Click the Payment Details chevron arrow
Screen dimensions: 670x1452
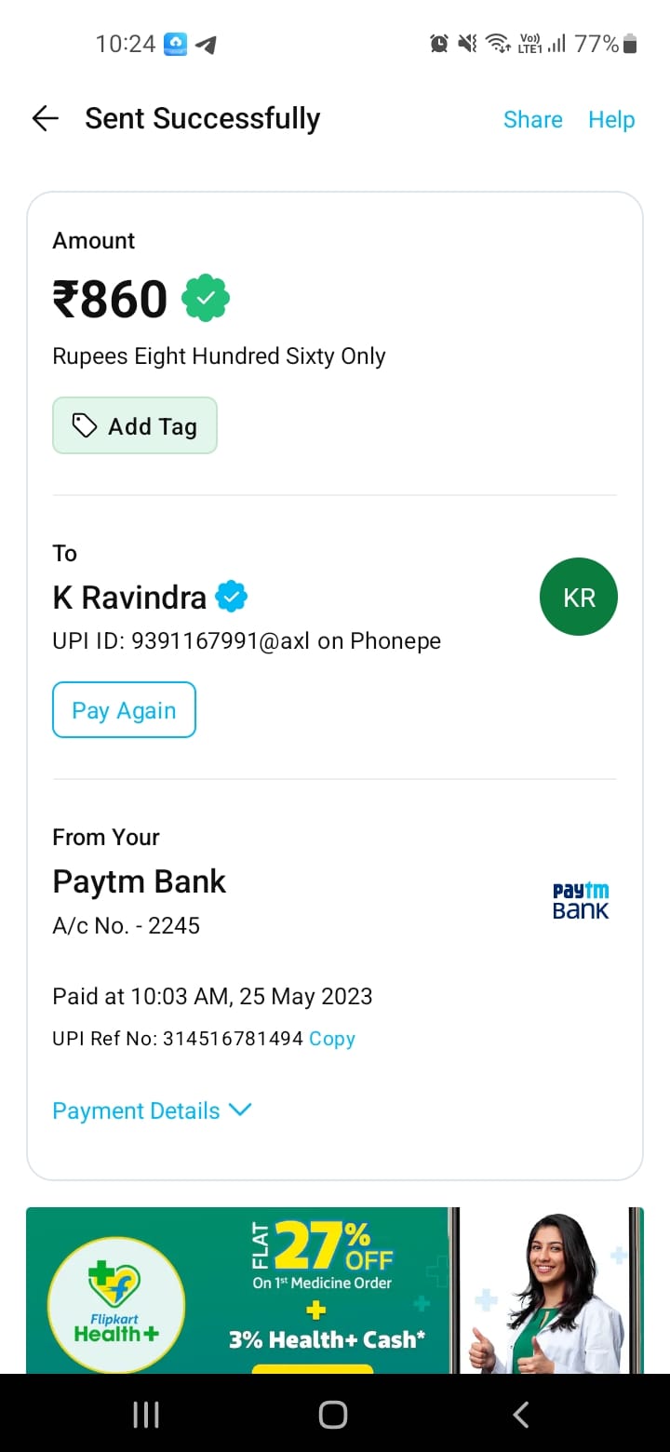coord(240,1109)
